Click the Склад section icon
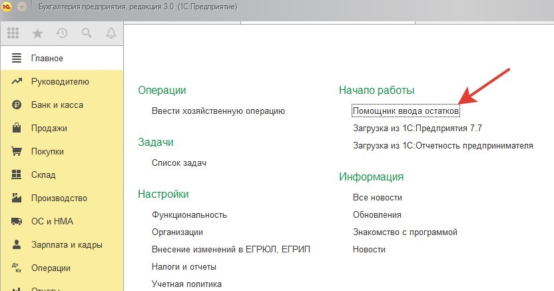This screenshot has width=554, height=291. pos(17,175)
